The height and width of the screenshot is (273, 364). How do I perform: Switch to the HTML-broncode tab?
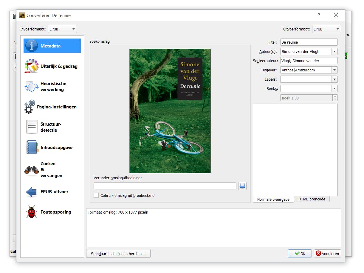[x=312, y=199]
